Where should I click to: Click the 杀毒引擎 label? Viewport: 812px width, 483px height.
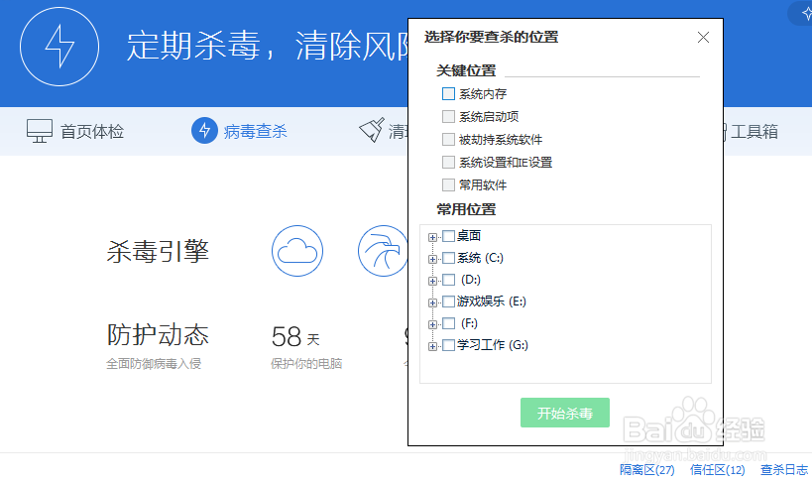tap(158, 251)
